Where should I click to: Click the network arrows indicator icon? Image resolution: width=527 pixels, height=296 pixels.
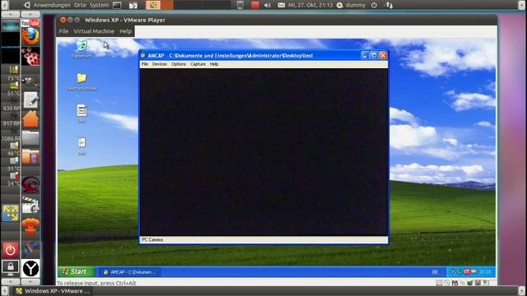click(x=389, y=5)
